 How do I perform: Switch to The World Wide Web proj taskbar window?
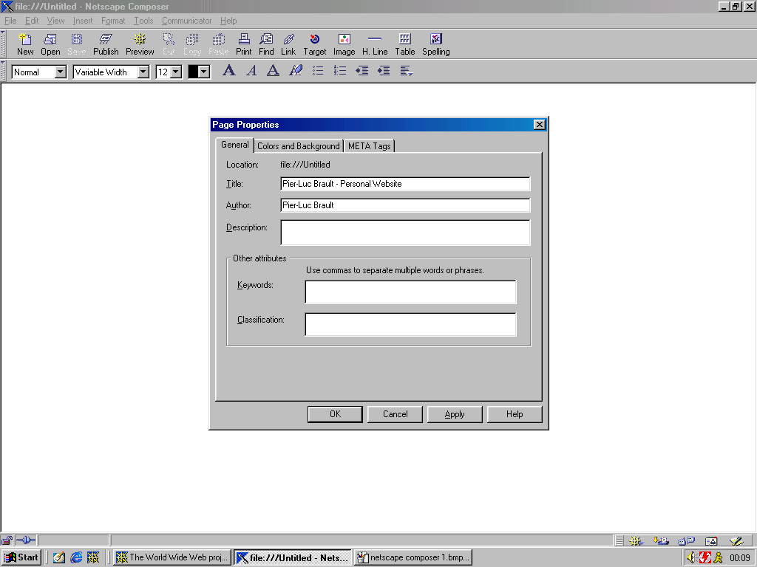click(x=173, y=557)
